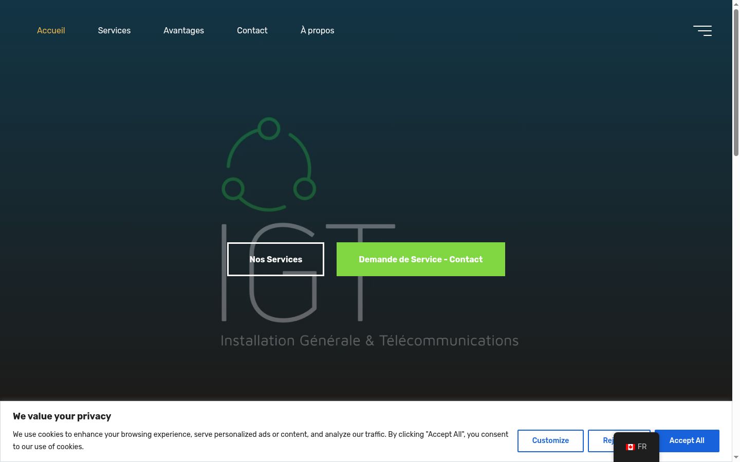Click the scrollbar up arrow
The width and height of the screenshot is (740, 462).
coord(736,4)
